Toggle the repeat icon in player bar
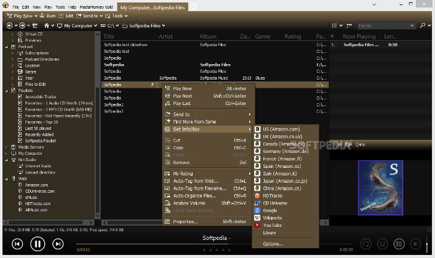This screenshot has width=435, height=258. pyautogui.click(x=366, y=244)
